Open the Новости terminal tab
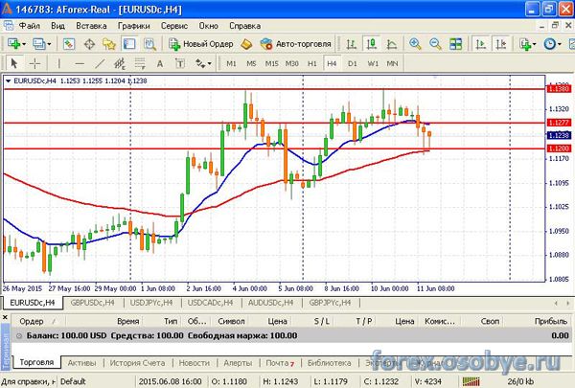Screen dimensions: 575x388 [x=194, y=363]
